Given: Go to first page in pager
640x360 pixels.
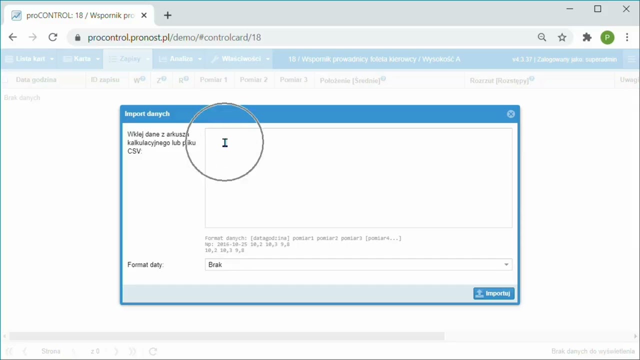Looking at the screenshot, I should [8, 351].
